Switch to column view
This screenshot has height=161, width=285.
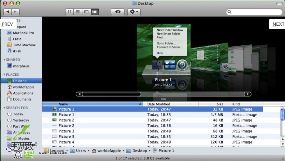[86, 12]
